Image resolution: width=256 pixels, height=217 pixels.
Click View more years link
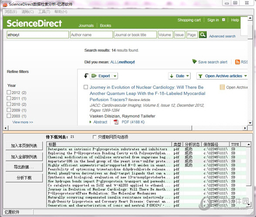click(x=23, y=122)
